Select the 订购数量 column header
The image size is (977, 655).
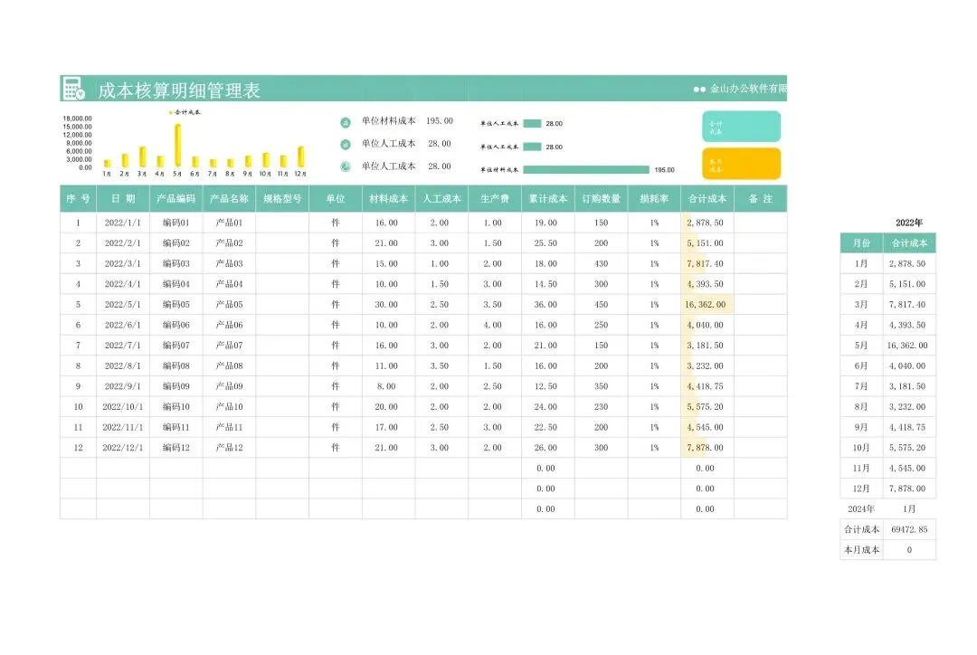601,199
